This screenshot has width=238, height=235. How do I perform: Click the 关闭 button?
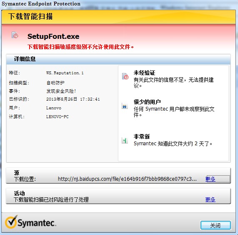215,225
